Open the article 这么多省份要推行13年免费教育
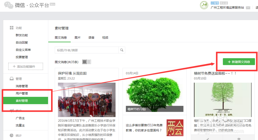 [144, 128]
